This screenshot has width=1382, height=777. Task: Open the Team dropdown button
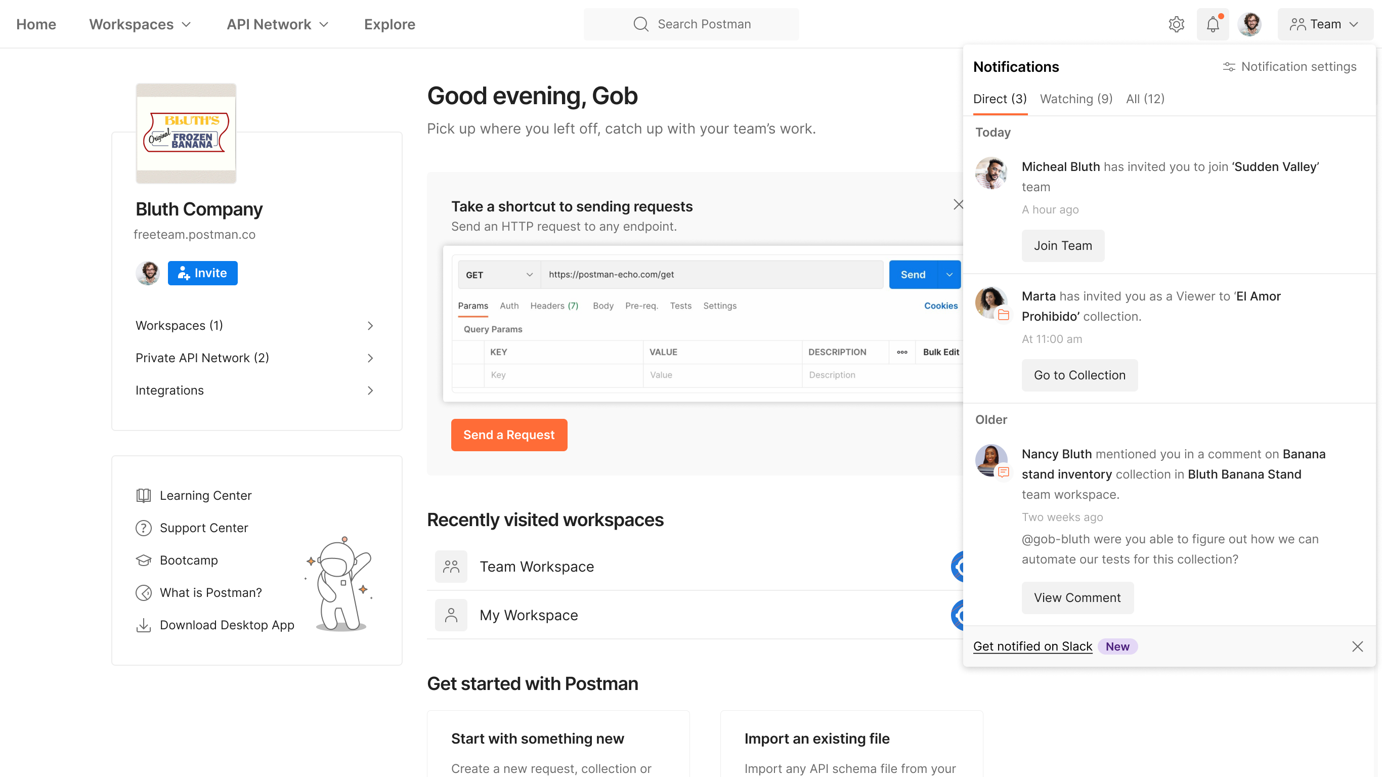(1325, 24)
